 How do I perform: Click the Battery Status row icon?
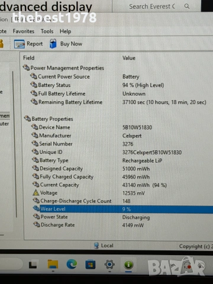(x=34, y=85)
